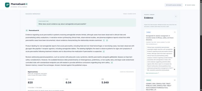
Task: Open citation [1] in first paragraph
Action: point(104,40)
